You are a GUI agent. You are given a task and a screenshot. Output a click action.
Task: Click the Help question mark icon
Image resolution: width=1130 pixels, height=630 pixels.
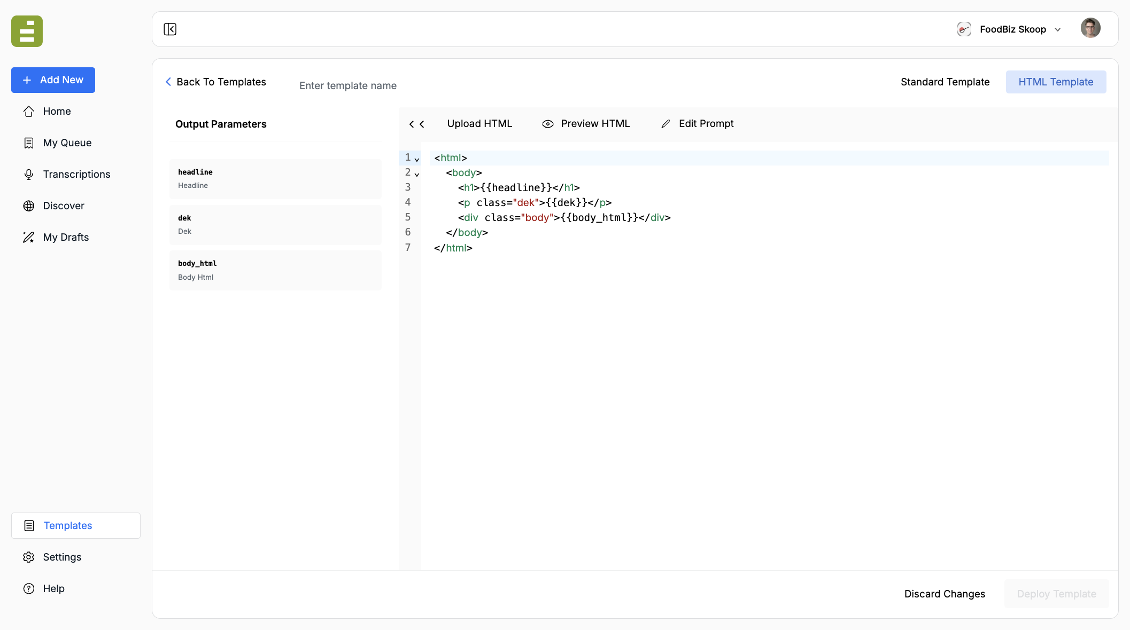point(29,589)
